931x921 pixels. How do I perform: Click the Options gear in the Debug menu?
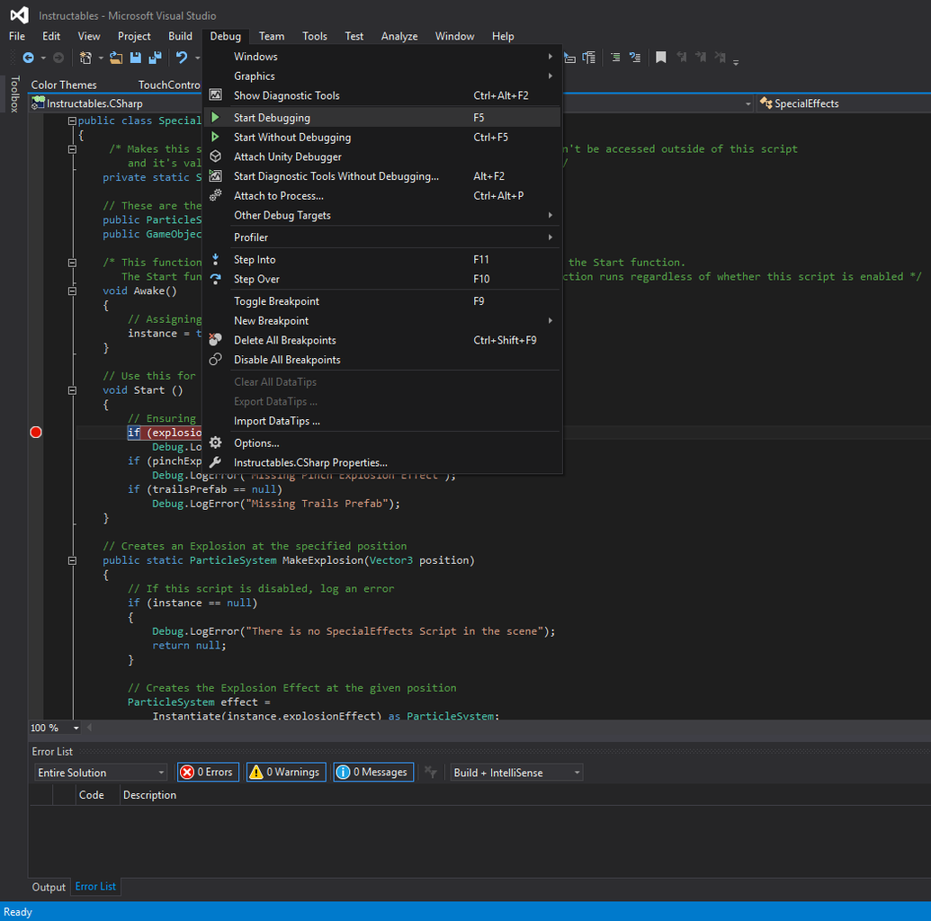[x=215, y=443]
